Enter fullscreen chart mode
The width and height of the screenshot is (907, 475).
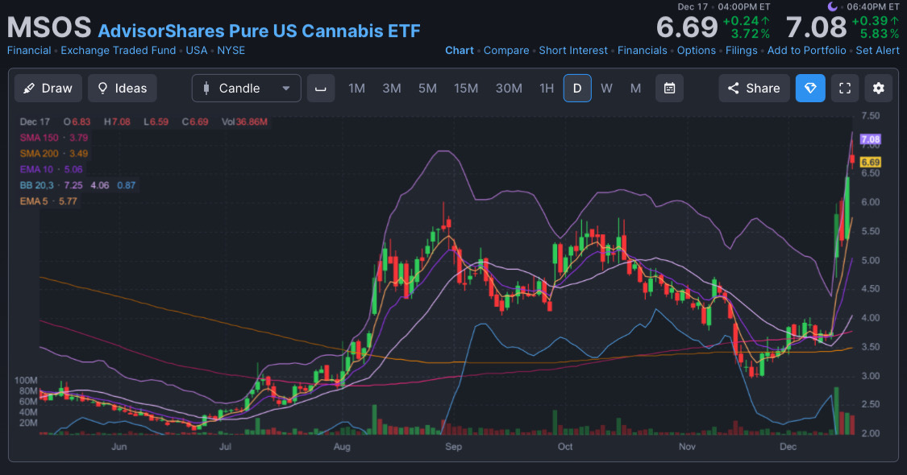[845, 89]
